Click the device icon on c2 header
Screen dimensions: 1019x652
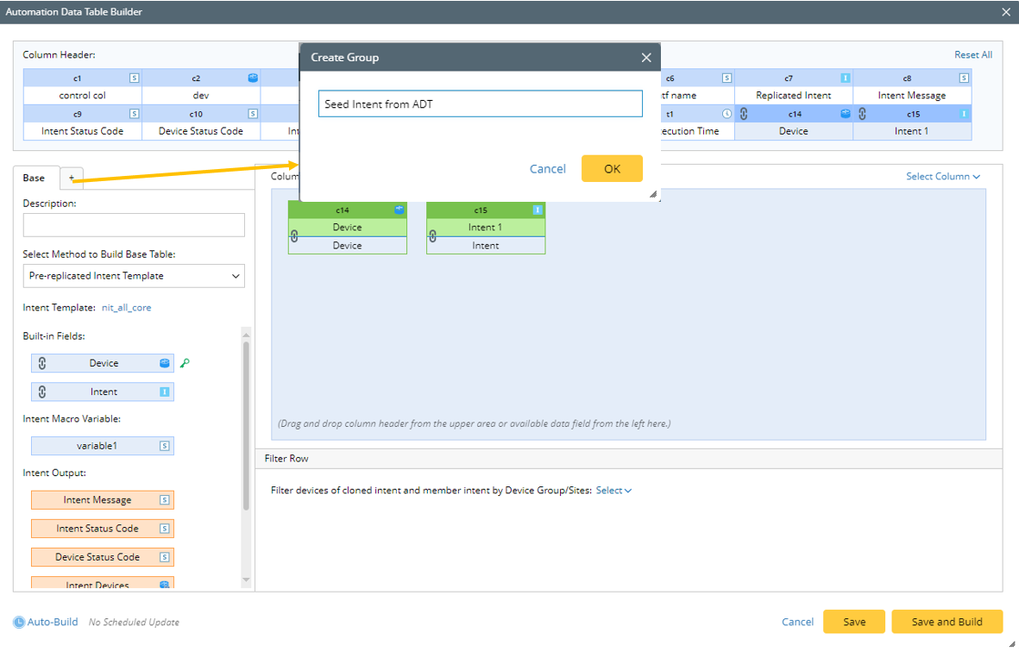[x=253, y=78]
